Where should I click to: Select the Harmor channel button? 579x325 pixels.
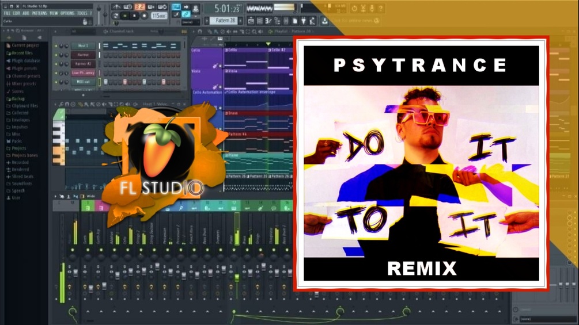pos(83,55)
